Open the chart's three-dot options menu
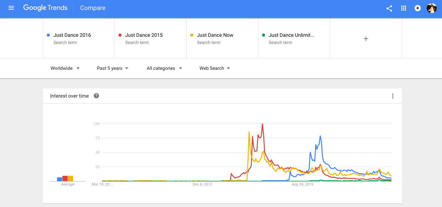442x207 pixels. [393, 96]
